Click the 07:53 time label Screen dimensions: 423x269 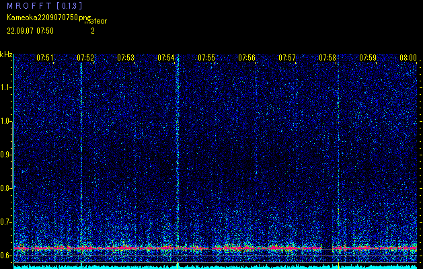pos(126,58)
